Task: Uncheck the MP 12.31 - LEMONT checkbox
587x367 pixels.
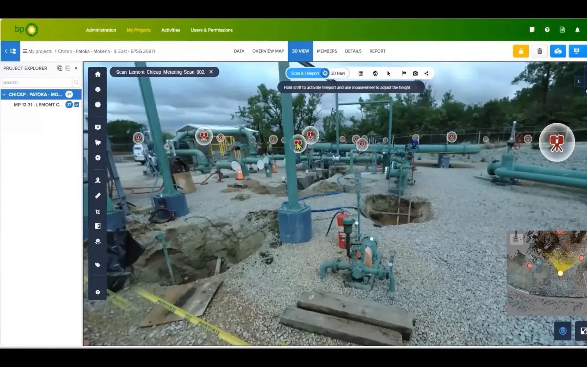Action: [x=77, y=105]
